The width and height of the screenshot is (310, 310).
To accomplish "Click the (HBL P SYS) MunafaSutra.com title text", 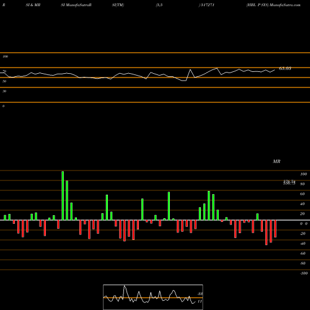I will [273, 5].
